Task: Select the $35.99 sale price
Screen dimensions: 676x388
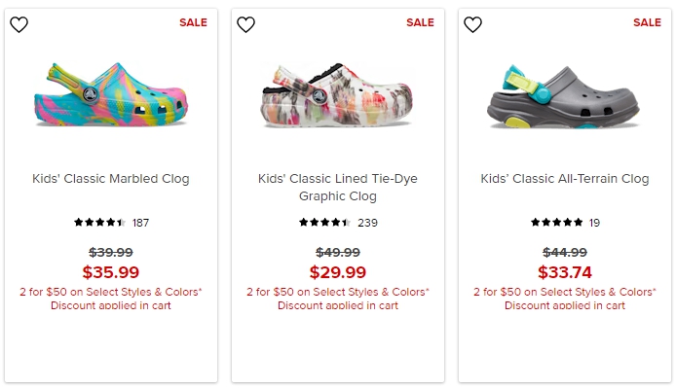Action: pos(111,272)
